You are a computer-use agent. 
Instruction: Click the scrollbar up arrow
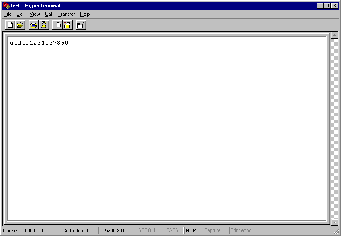click(335, 35)
